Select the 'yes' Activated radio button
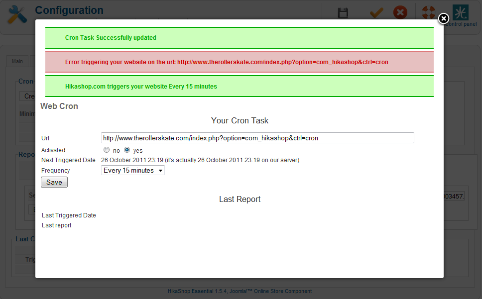The image size is (482, 299). click(127, 150)
